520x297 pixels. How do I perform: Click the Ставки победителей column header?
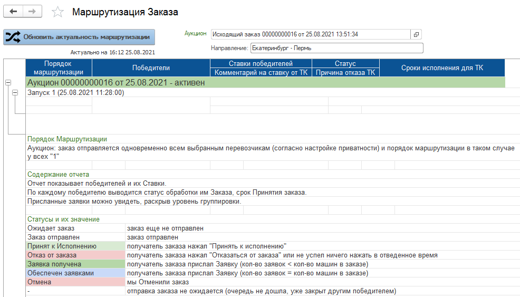pos(261,63)
